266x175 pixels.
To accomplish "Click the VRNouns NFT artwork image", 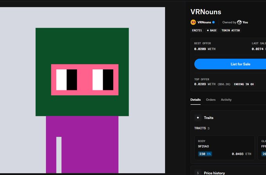I will [82, 90].
